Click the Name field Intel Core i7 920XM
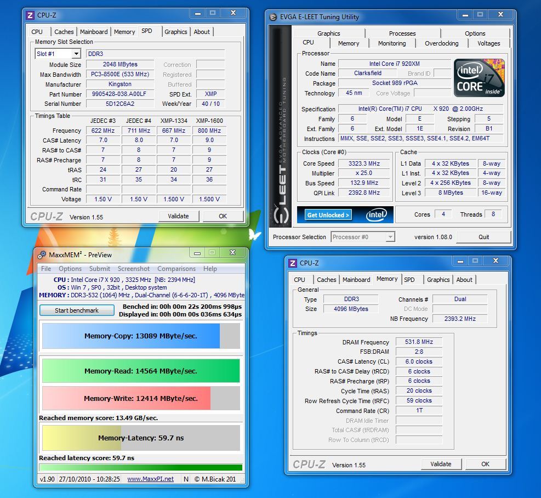Image resolution: width=541 pixels, height=498 pixels. point(394,64)
